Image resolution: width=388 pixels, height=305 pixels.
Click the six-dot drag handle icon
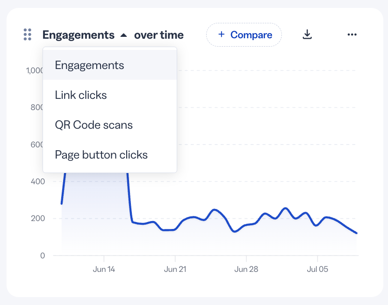pos(28,35)
